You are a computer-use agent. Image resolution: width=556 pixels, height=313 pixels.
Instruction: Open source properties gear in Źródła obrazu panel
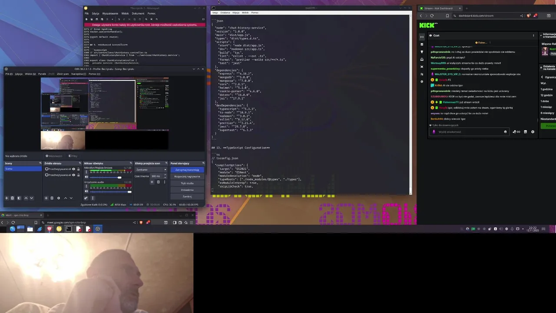59,198
